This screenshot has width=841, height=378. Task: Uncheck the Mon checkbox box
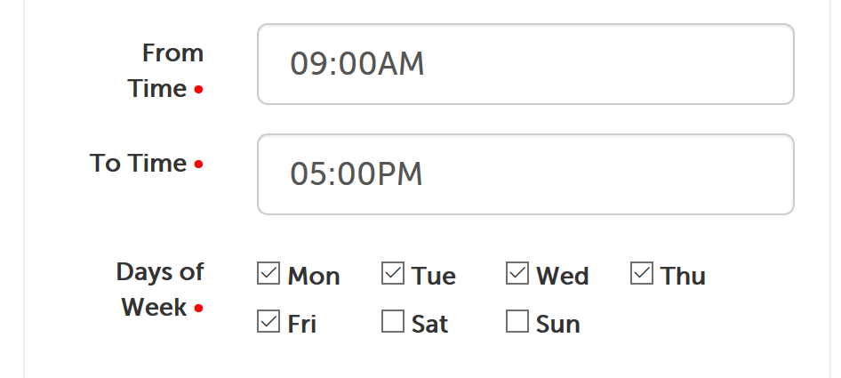click(x=268, y=274)
